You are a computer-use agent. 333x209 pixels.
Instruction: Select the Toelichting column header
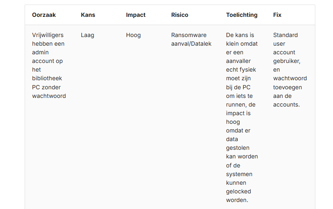point(241,15)
